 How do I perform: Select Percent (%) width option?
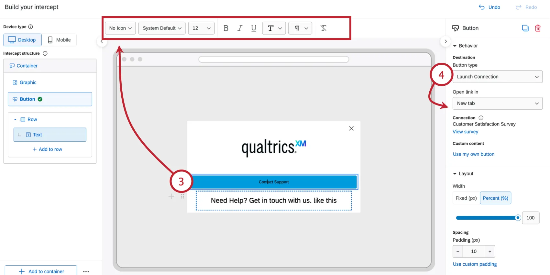pos(495,198)
